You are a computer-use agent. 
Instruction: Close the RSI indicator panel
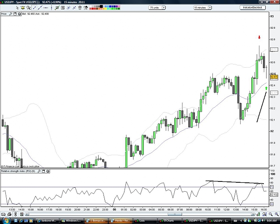click(48, 171)
